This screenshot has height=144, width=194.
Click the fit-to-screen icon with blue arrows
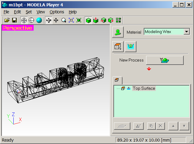pyautogui.click(x=71, y=20)
